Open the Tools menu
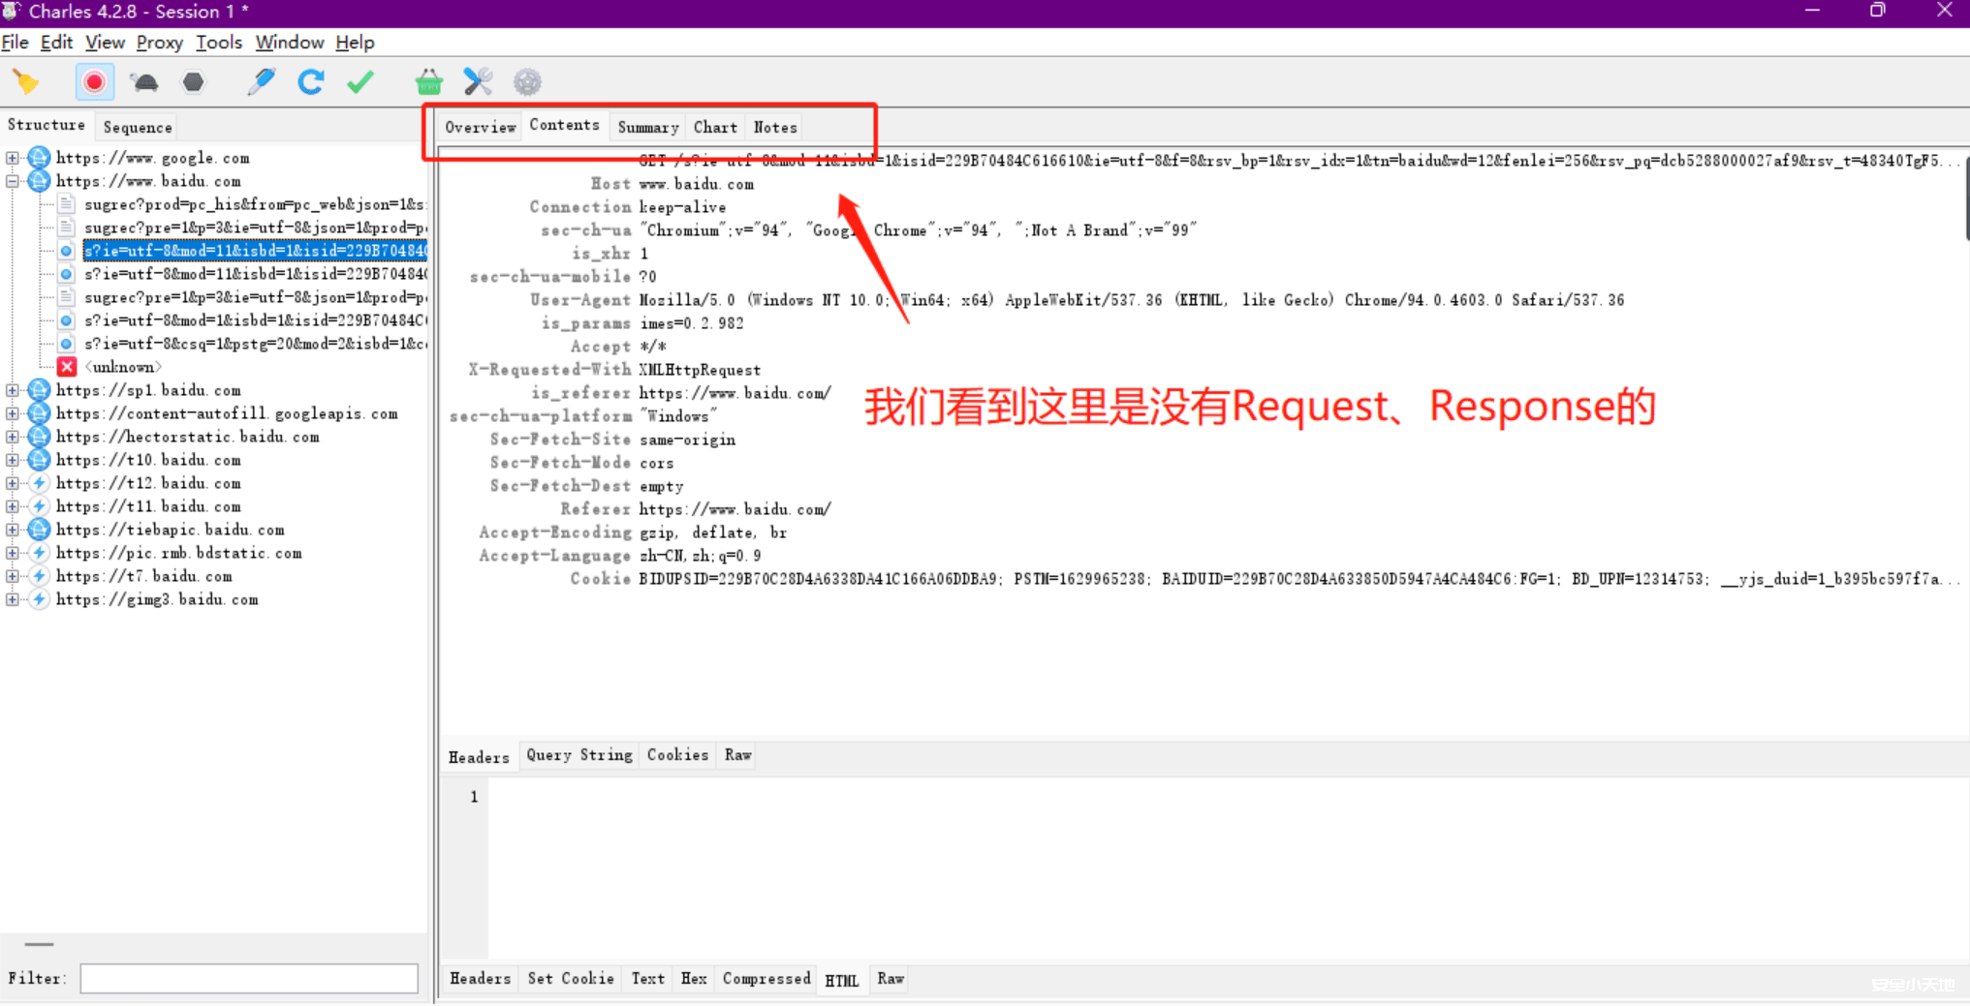The image size is (1970, 1006). [x=219, y=43]
